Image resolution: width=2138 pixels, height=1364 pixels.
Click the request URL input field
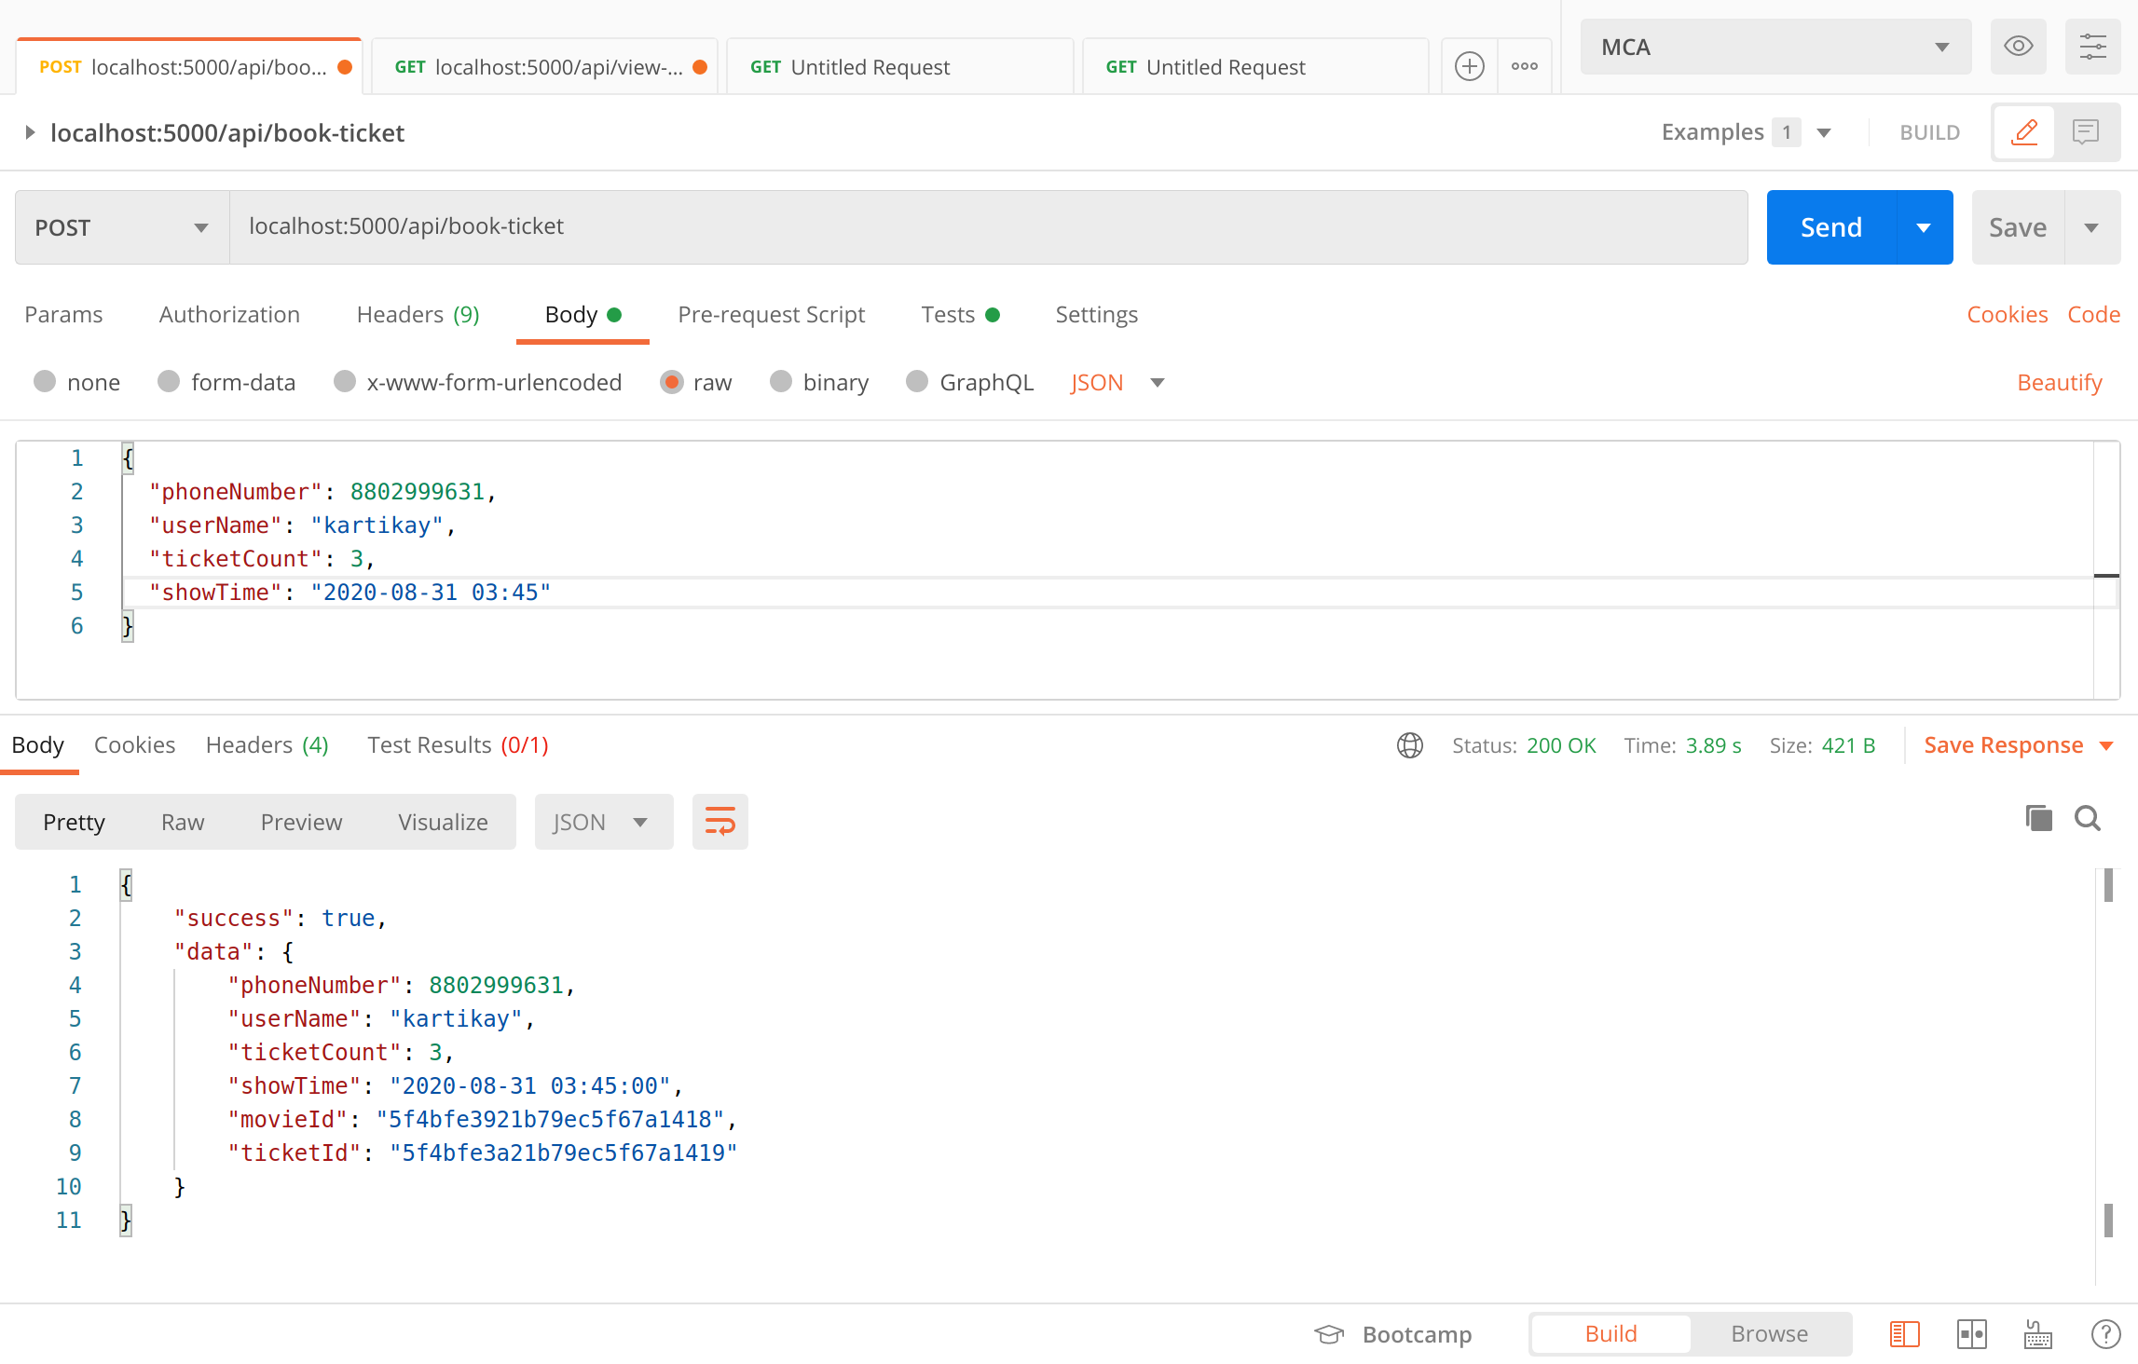pyautogui.click(x=988, y=227)
